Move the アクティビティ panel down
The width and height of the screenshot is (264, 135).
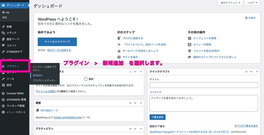[135, 129]
